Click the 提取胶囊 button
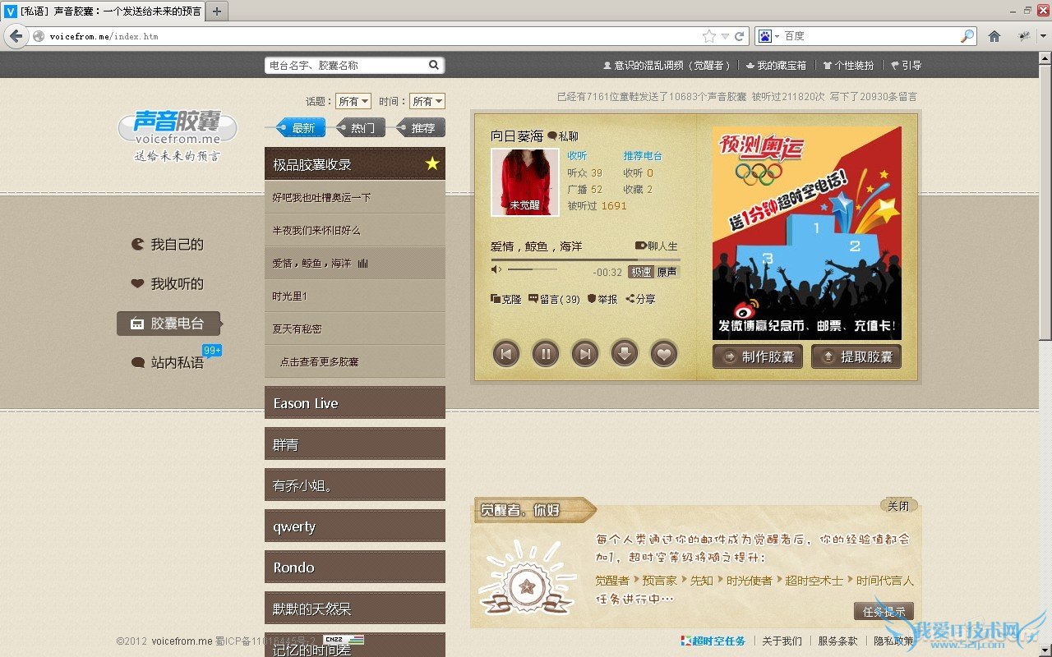 (x=856, y=356)
